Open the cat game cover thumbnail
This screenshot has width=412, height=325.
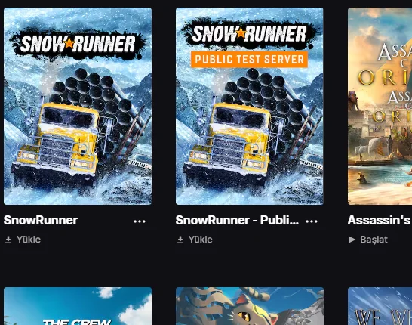pos(250,306)
